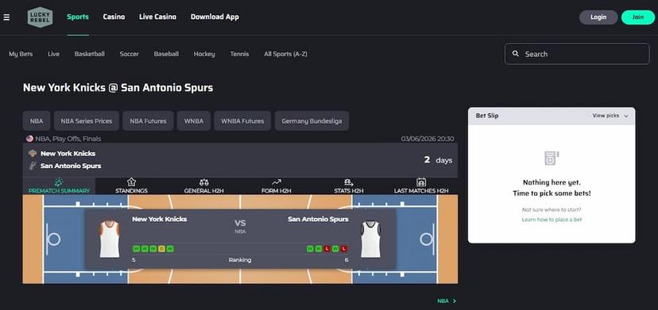The height and width of the screenshot is (310, 658).
Task: Click Learn how to place a bet
Action: tap(552, 220)
